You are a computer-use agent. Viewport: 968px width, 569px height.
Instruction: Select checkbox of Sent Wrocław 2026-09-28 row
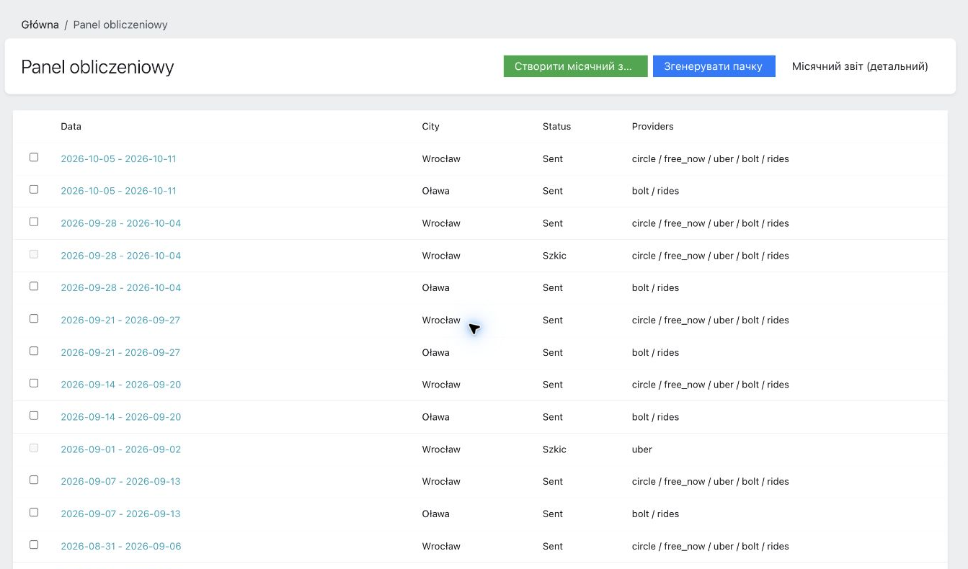(x=34, y=222)
